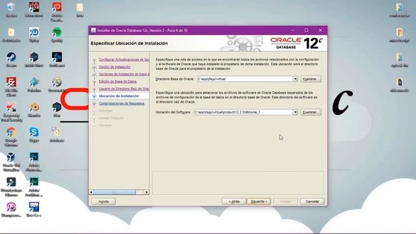Launch the Overwatch desktop shortcut
The height and width of the screenshot is (234, 416).
pyautogui.click(x=57, y=84)
